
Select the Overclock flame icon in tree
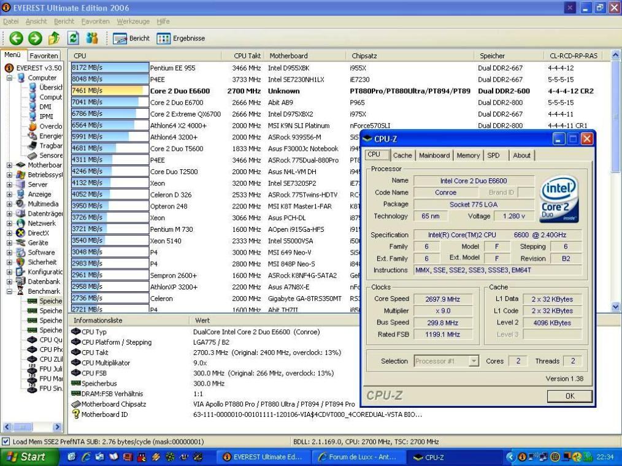coord(33,126)
